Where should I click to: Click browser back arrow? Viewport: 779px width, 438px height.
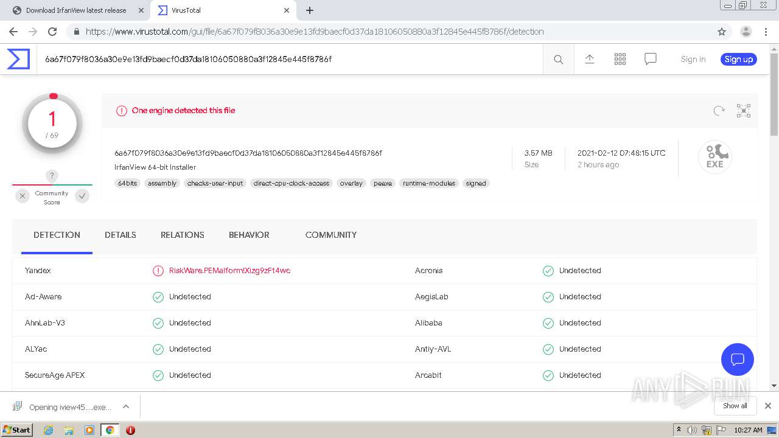pos(13,32)
